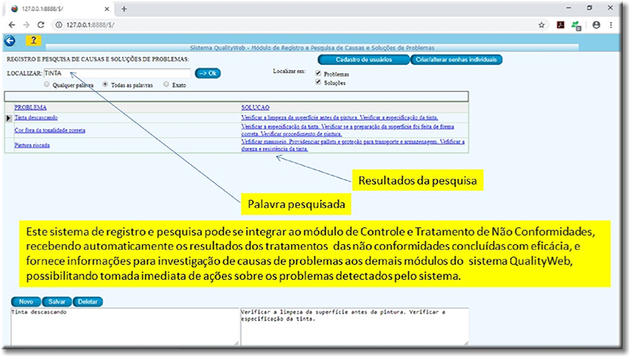
Task: Select the row marker arrow beside Tinta descascando
Action: click(9, 118)
